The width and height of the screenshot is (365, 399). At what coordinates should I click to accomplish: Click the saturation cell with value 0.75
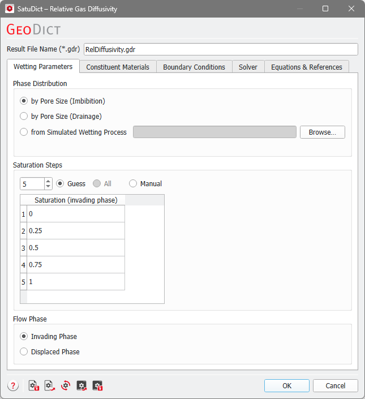point(76,265)
